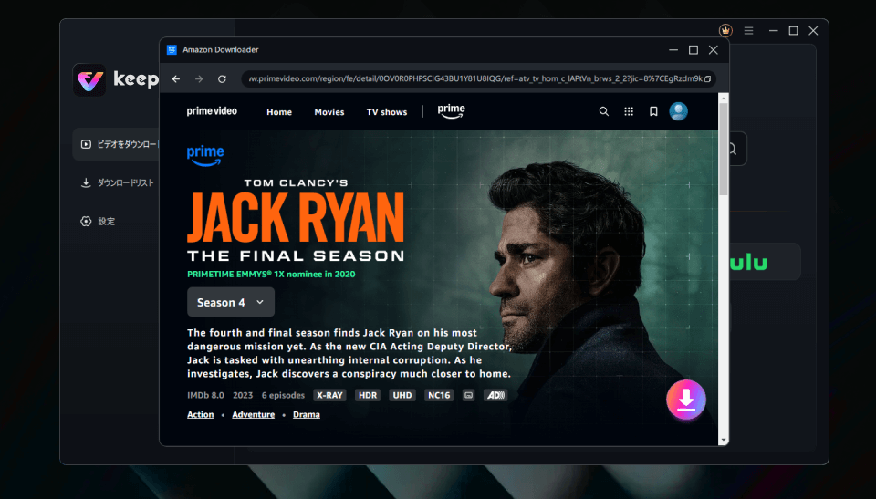The height and width of the screenshot is (499, 876).
Task: Expand the Season 4 dropdown
Action: pyautogui.click(x=231, y=302)
